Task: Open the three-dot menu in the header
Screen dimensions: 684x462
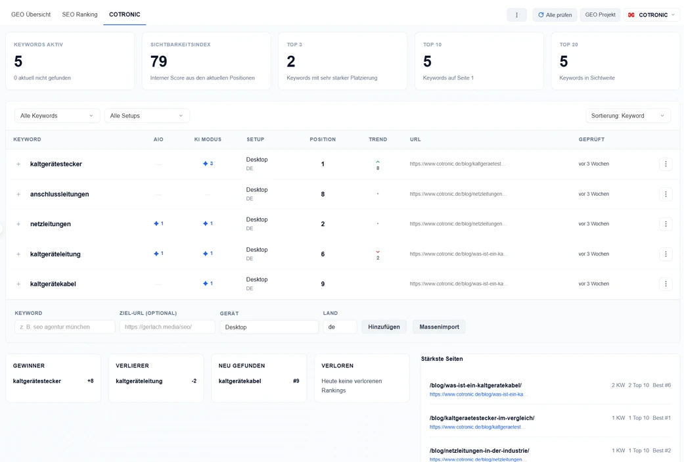Action: tap(516, 15)
